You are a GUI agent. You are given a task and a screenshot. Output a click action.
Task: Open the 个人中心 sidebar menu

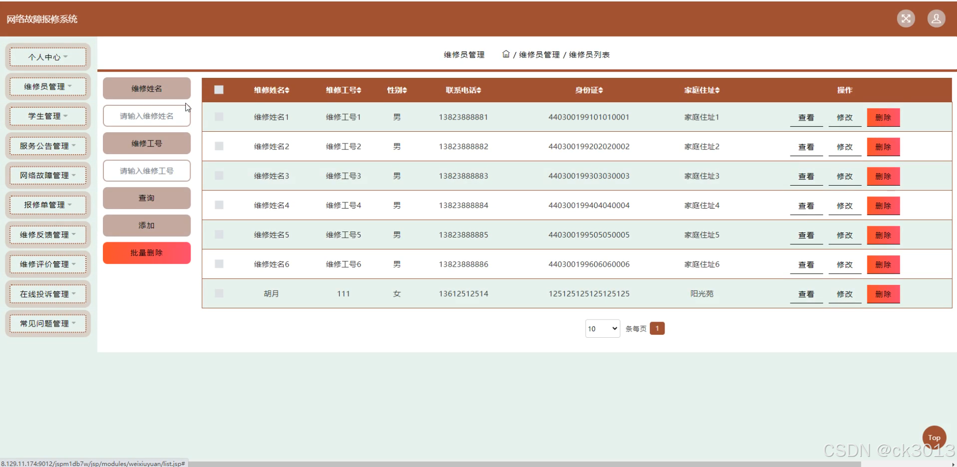[48, 56]
